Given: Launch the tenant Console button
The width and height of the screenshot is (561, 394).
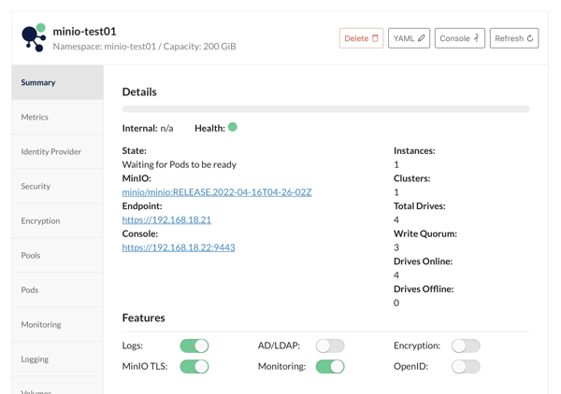Looking at the screenshot, I should click(460, 38).
